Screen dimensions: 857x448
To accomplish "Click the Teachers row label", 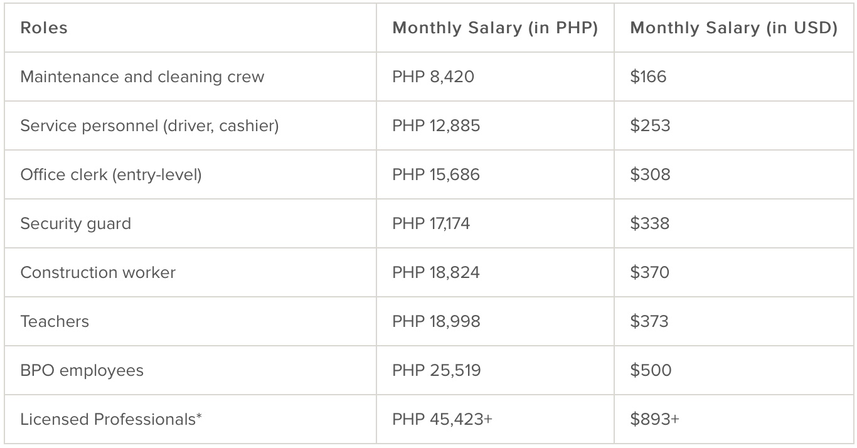I will (x=55, y=321).
